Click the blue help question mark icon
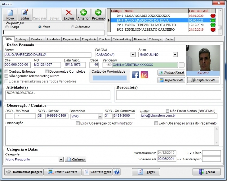Screen dimensions: 227x181 pos(116,172)
